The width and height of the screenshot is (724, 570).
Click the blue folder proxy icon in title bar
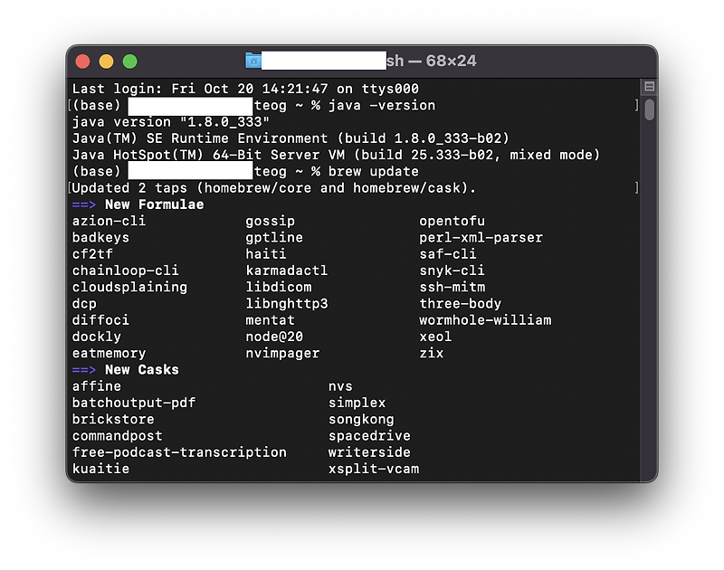254,61
